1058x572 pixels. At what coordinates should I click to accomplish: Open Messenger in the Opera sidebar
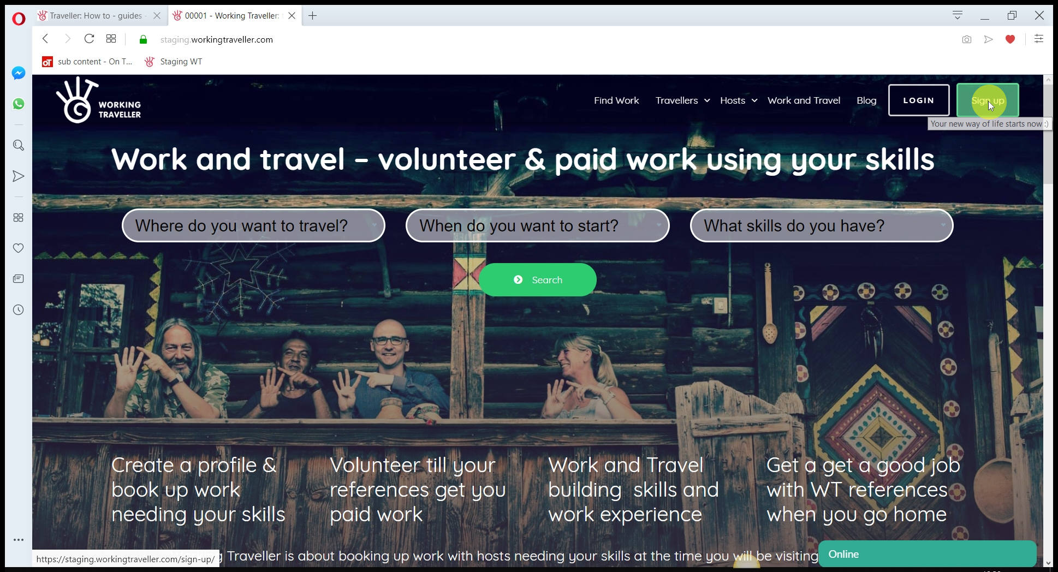click(19, 73)
